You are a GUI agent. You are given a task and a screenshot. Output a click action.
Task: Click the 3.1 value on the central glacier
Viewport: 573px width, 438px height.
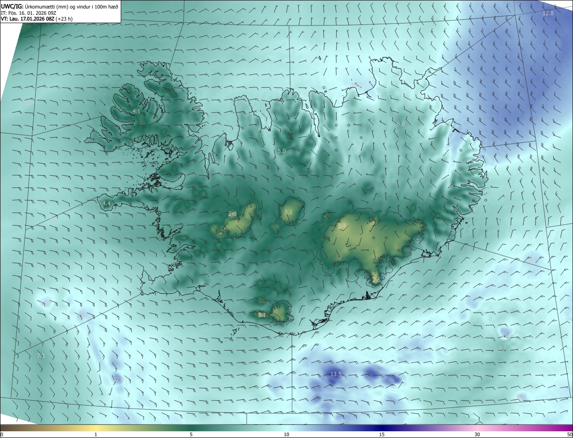click(x=288, y=212)
